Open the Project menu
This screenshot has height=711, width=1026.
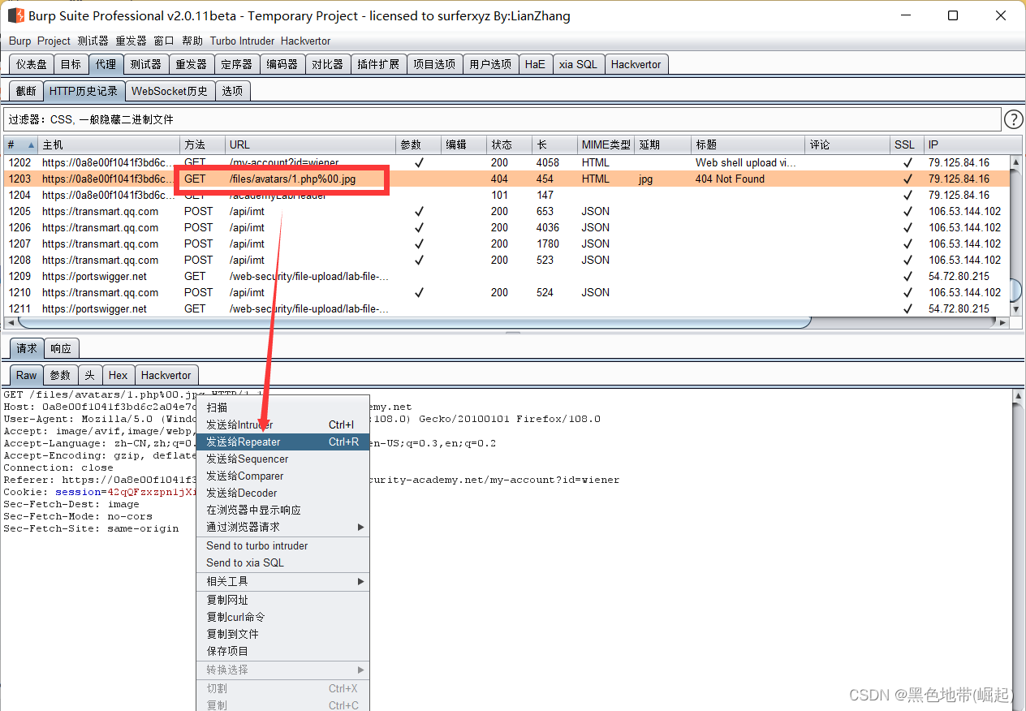click(x=54, y=41)
